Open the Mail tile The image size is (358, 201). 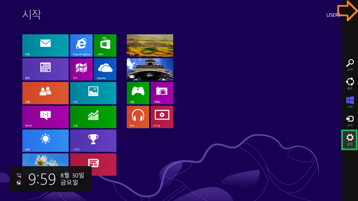(45, 45)
